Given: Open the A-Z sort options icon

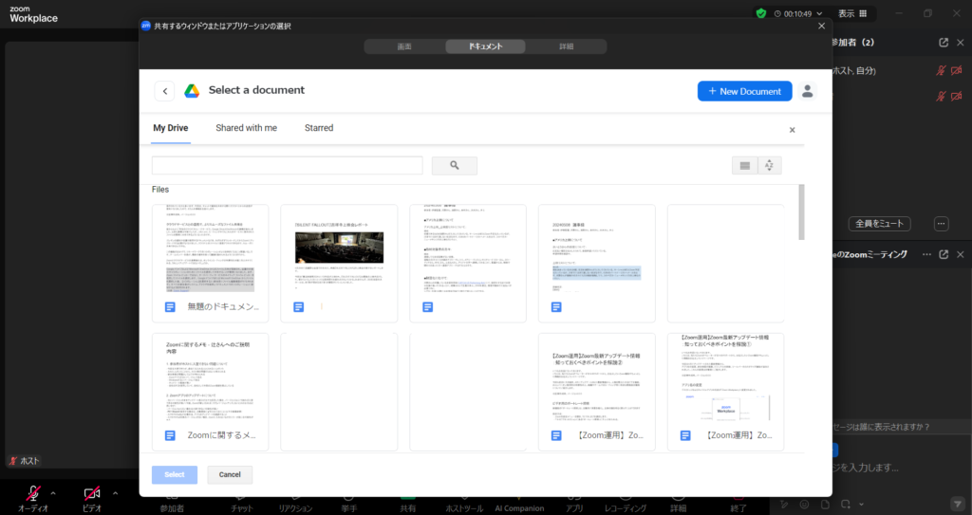Looking at the screenshot, I should [768, 166].
